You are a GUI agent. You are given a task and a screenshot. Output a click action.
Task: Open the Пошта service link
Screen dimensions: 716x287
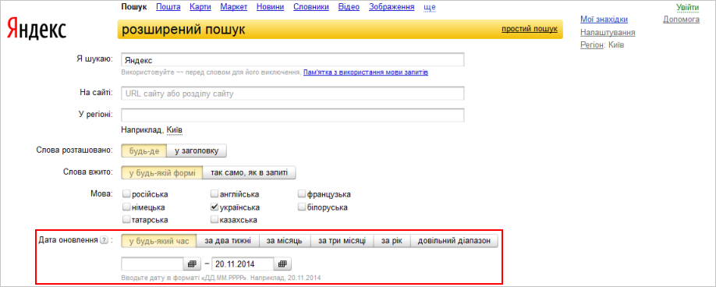click(x=168, y=7)
